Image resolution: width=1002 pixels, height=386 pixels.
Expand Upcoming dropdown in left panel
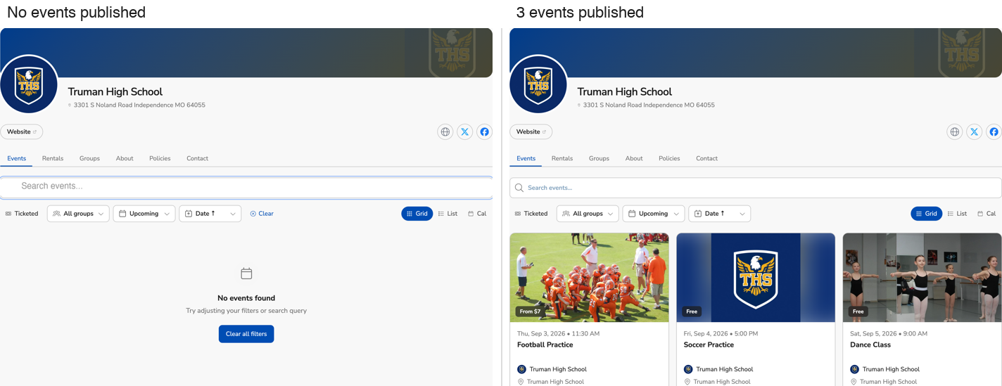144,214
